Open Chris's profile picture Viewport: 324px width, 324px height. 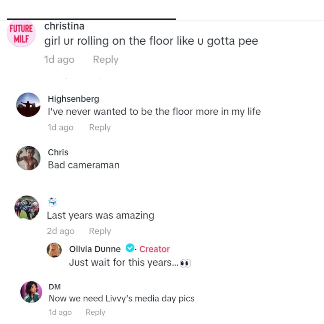[x=28, y=158]
